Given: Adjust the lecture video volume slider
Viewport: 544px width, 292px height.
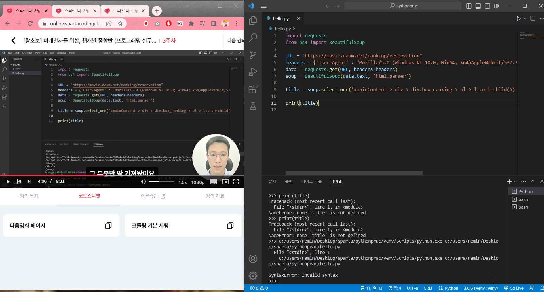Looking at the screenshot, I should [161, 182].
